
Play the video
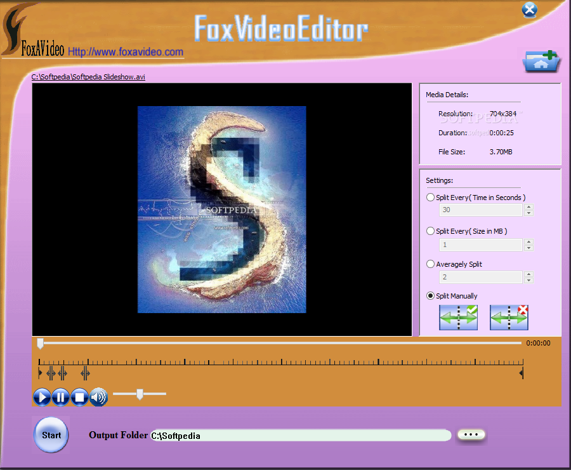tap(42, 397)
